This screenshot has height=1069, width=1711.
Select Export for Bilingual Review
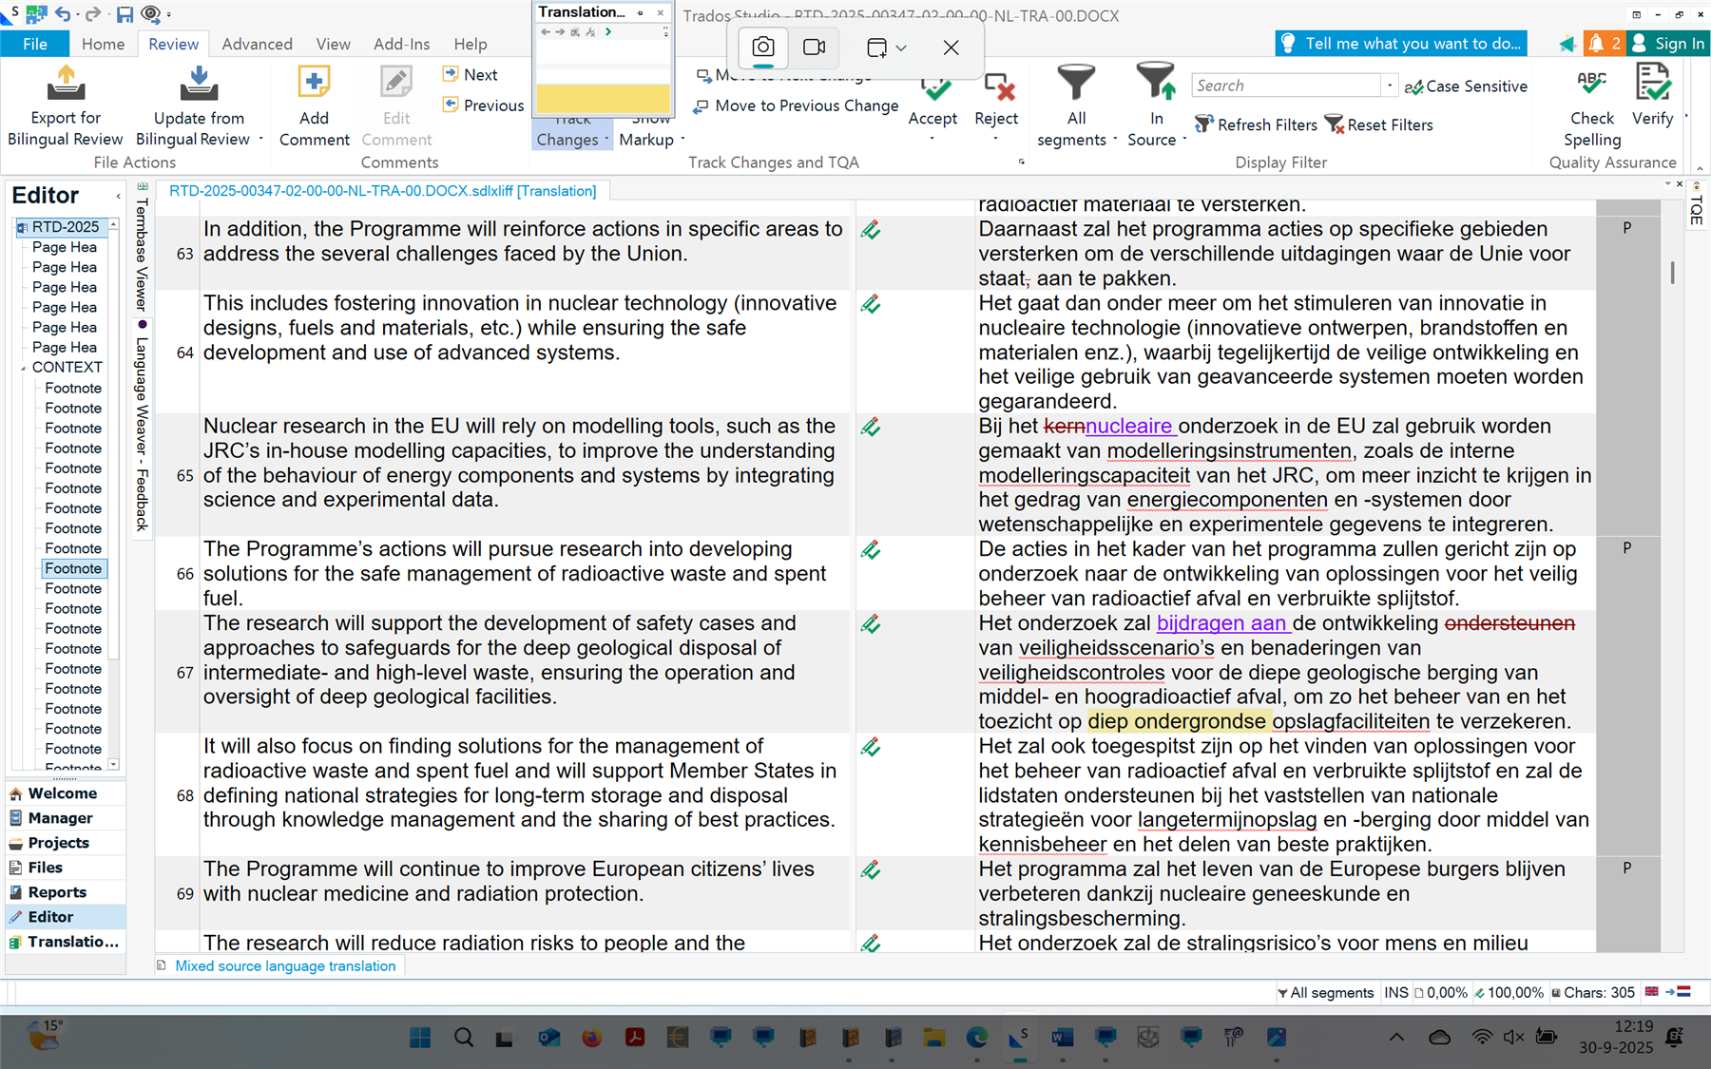point(65,105)
